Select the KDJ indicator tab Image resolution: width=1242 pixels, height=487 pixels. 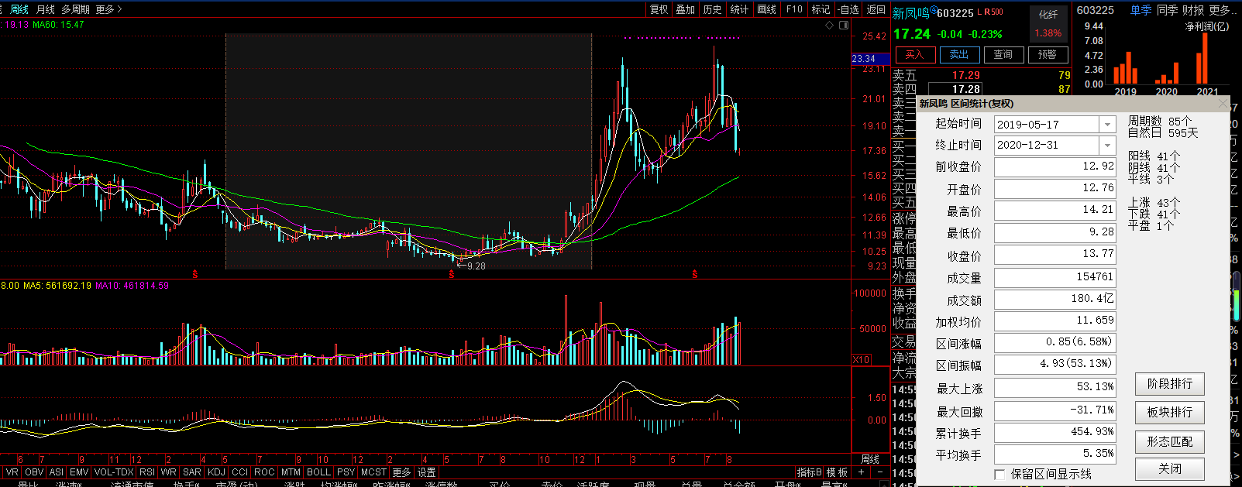pos(216,472)
